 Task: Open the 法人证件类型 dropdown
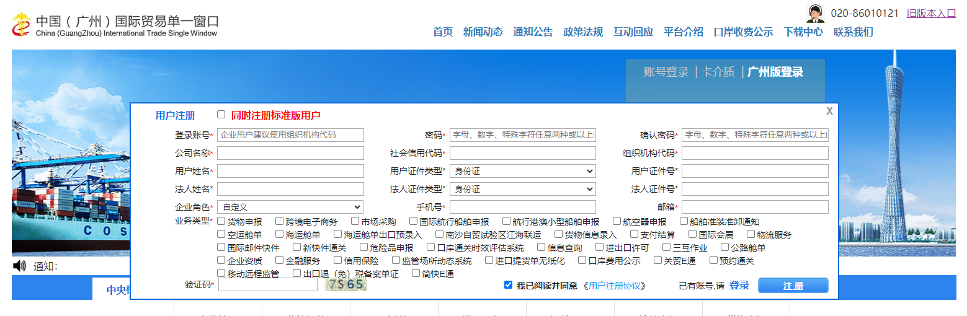coord(522,189)
